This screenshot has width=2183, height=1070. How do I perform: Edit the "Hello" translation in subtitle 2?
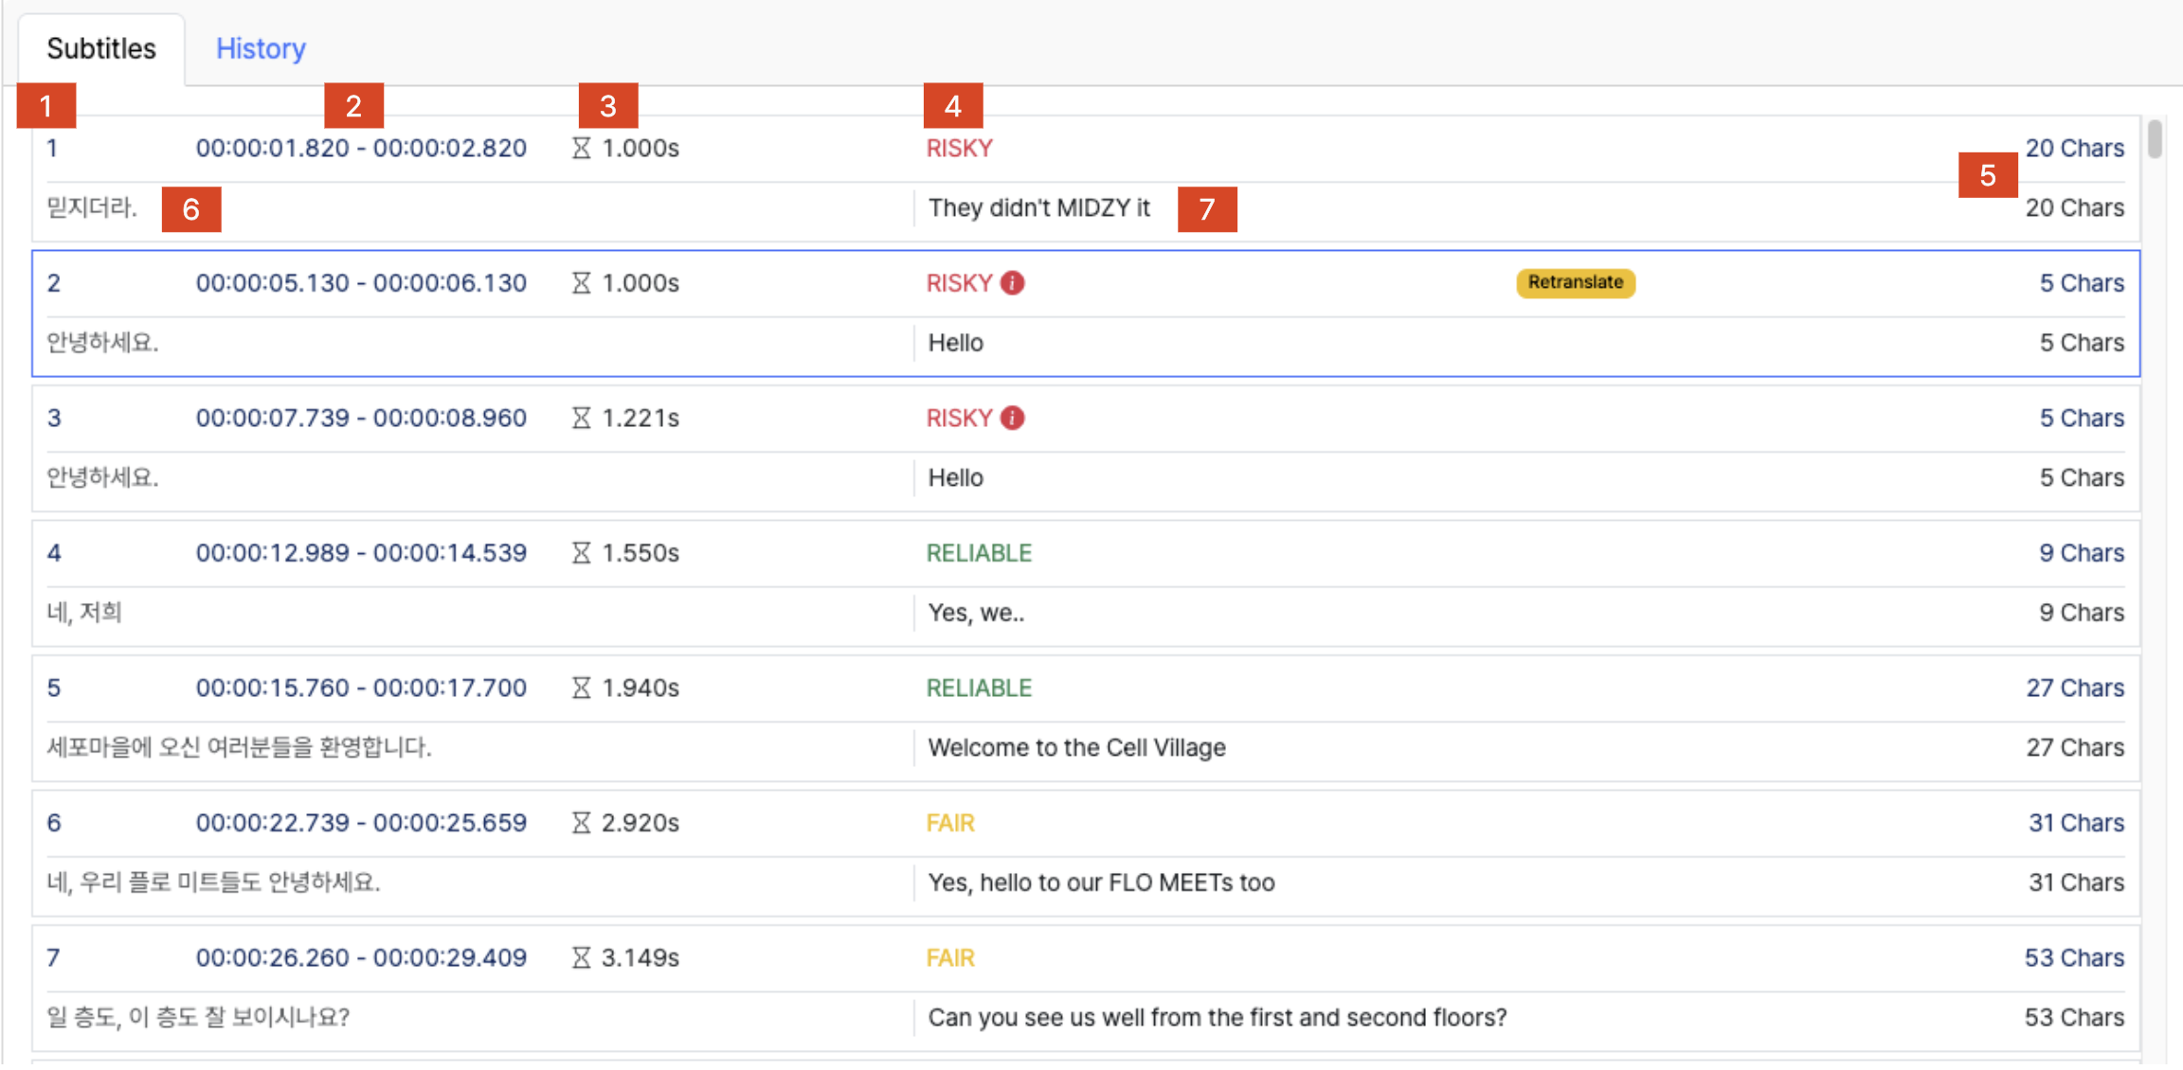click(956, 343)
